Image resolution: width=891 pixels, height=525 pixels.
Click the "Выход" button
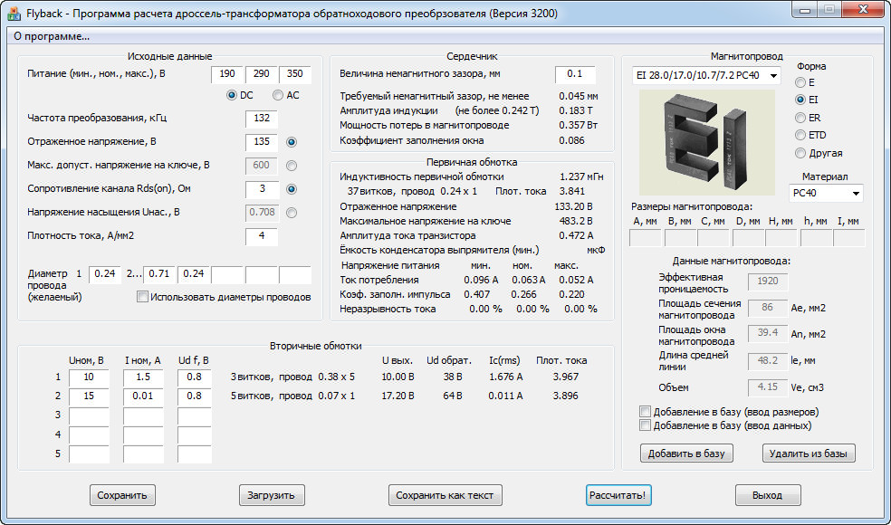pyautogui.click(x=768, y=495)
